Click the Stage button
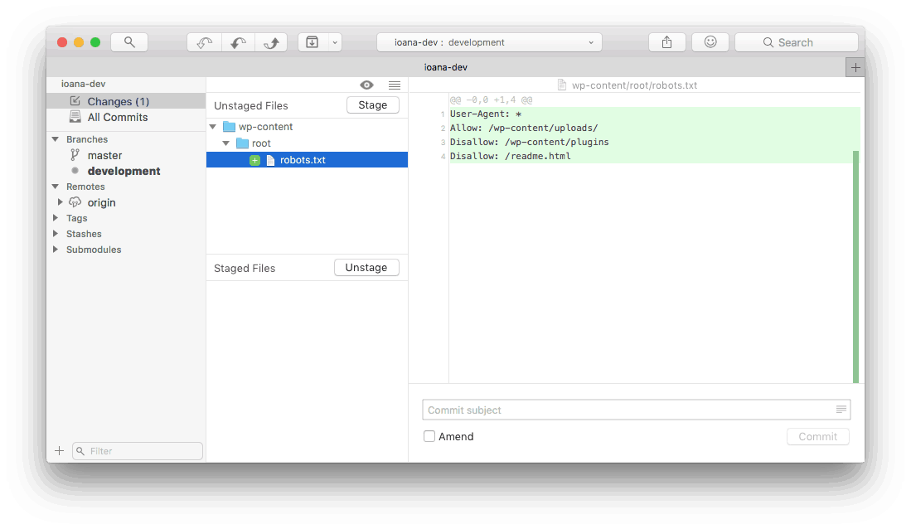Image resolution: width=911 pixels, height=529 pixels. click(373, 105)
